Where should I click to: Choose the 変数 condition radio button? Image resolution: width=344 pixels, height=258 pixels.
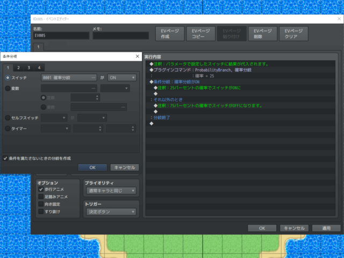[8, 88]
